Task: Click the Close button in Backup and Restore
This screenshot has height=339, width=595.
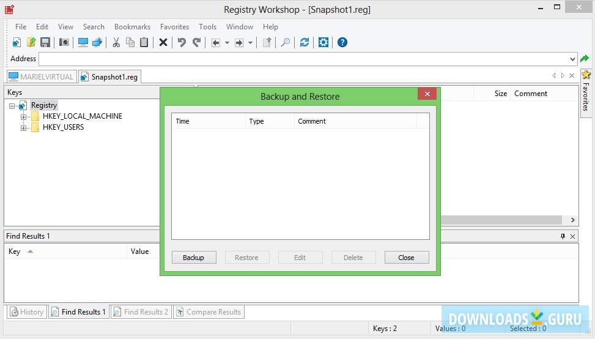Action: [407, 258]
